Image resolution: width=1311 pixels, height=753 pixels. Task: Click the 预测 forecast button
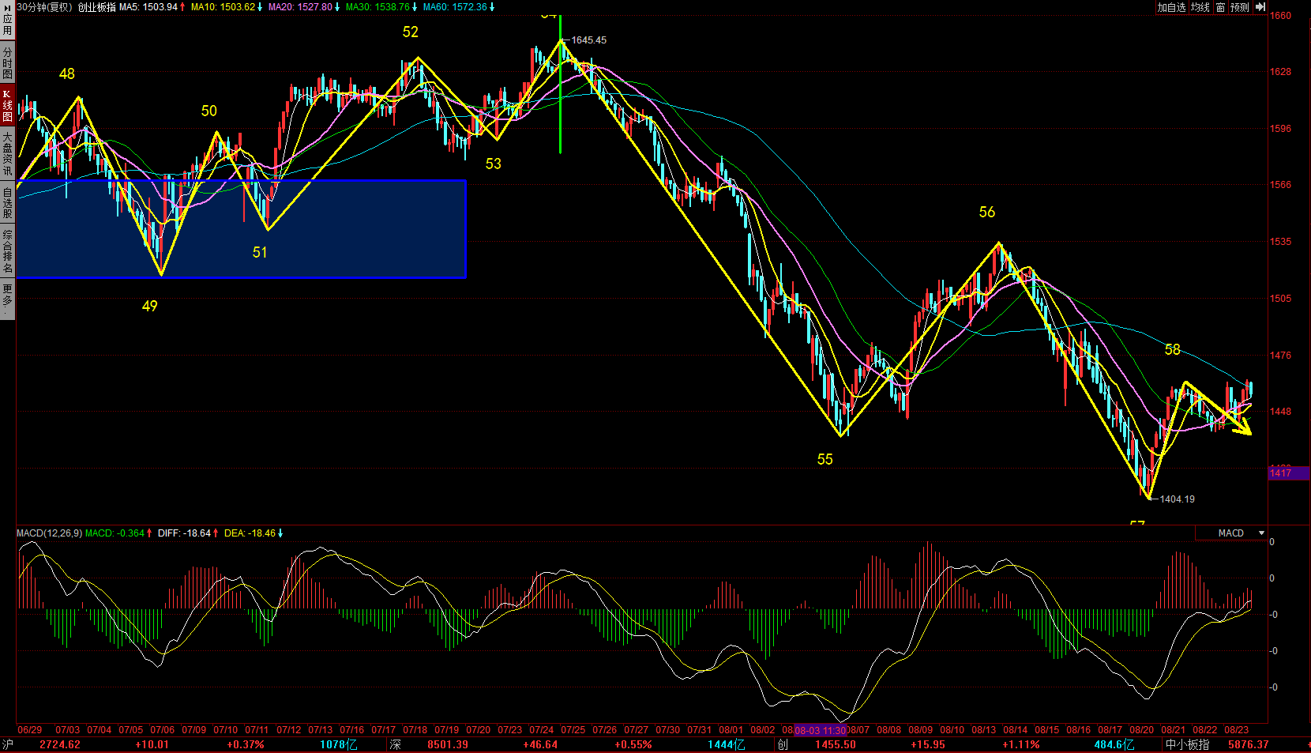coord(1240,7)
